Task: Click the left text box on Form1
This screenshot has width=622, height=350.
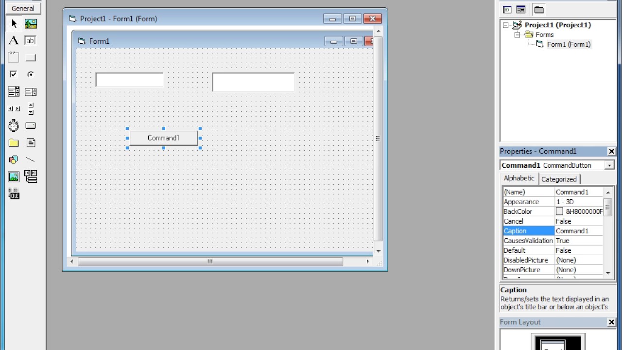Action: click(x=129, y=80)
